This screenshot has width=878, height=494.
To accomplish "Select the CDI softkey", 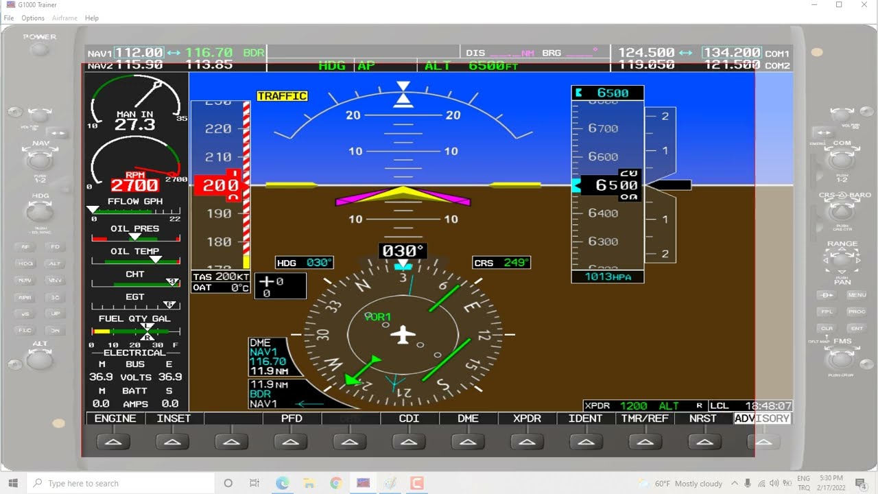I will 410,419.
